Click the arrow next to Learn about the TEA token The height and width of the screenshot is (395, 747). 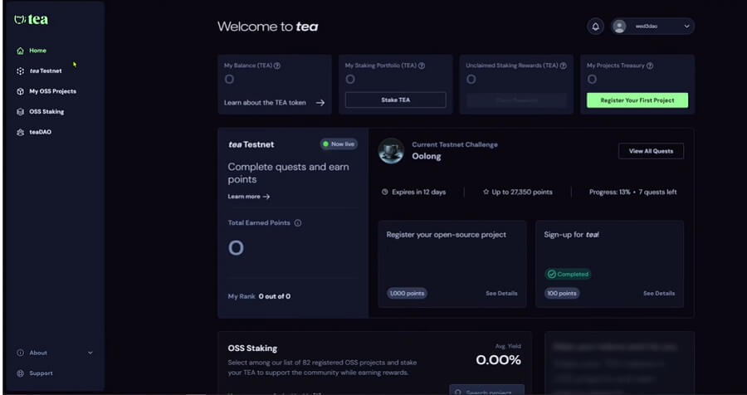click(x=320, y=102)
